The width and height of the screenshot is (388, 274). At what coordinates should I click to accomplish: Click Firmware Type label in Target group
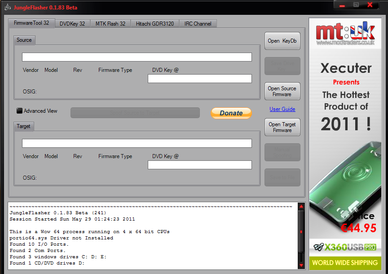click(x=115, y=156)
